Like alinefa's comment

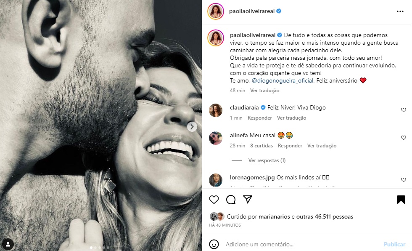(x=404, y=138)
